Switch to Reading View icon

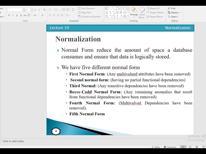pyautogui.click(x=197, y=147)
